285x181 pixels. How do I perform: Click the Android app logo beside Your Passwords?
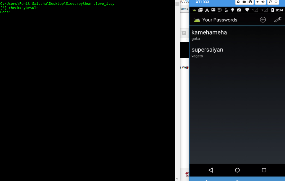click(197, 20)
